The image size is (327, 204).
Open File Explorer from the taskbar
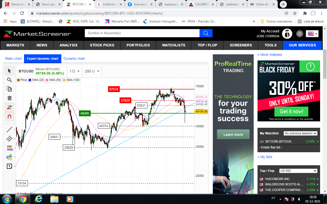(x=54, y=199)
